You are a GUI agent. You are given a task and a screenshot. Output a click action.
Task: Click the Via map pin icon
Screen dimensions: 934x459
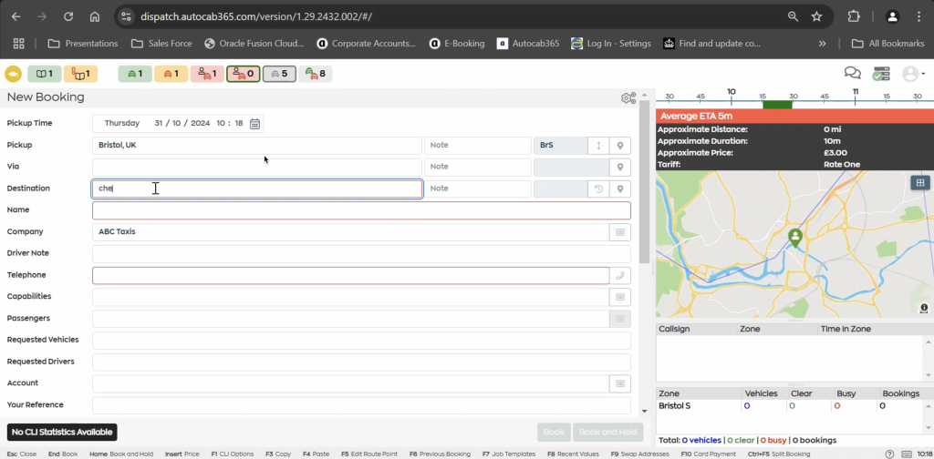[x=620, y=167]
